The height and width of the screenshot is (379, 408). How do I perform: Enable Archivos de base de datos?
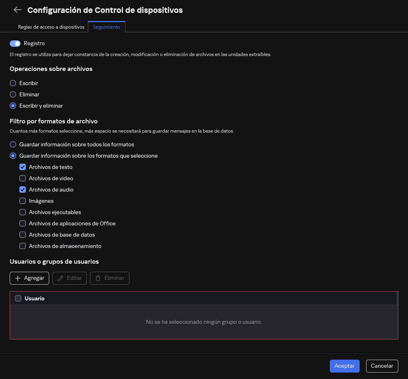23,235
